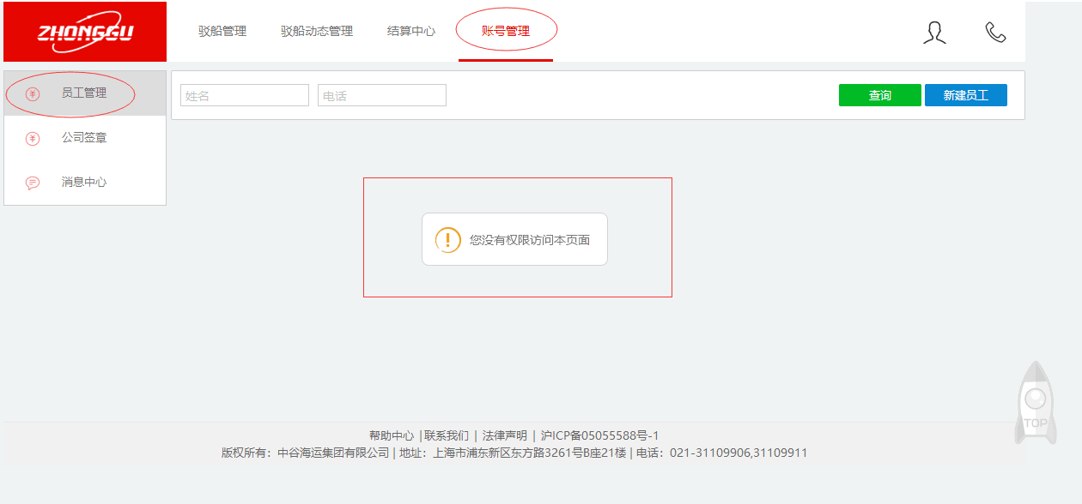Go to the 结算中心 tab

coord(411,32)
